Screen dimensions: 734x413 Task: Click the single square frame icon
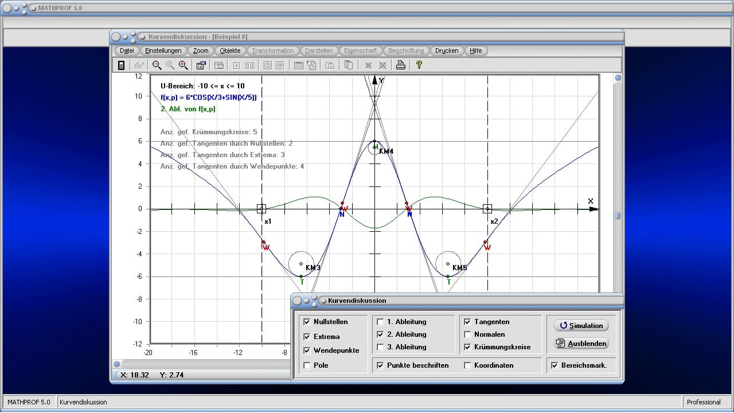click(x=236, y=65)
